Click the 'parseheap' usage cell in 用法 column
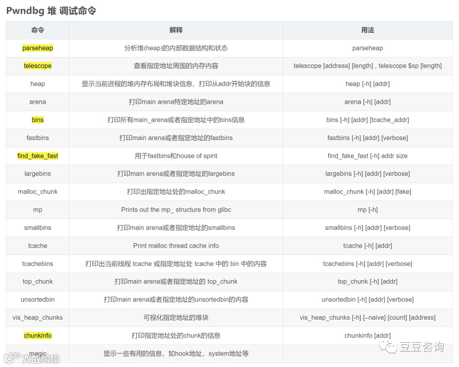Screen dimensions: 459x367 tap(367, 48)
